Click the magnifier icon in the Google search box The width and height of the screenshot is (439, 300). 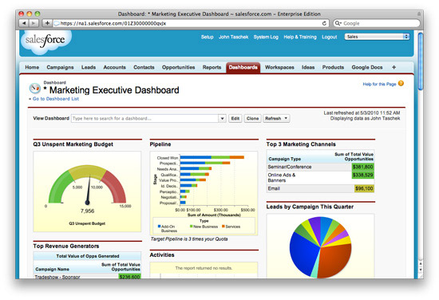[338, 23]
